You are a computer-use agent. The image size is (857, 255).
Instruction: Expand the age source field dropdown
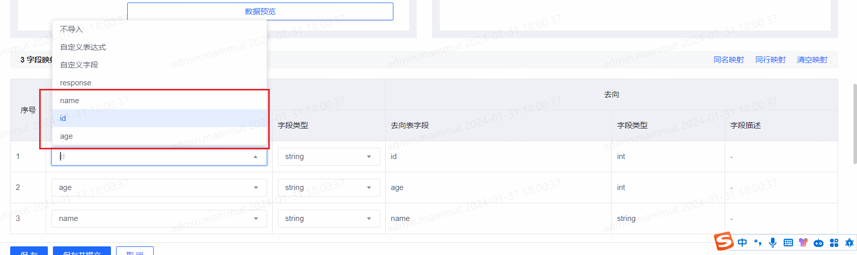click(x=159, y=187)
